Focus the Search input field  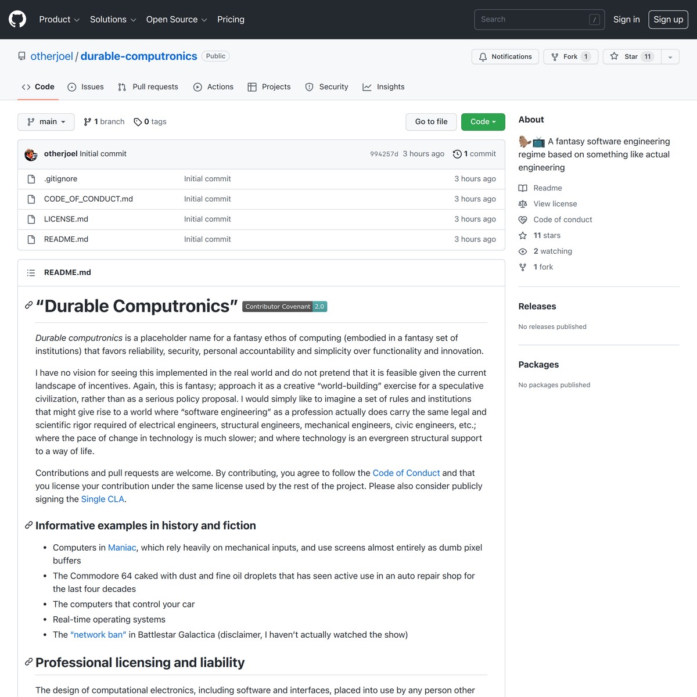pyautogui.click(x=540, y=19)
